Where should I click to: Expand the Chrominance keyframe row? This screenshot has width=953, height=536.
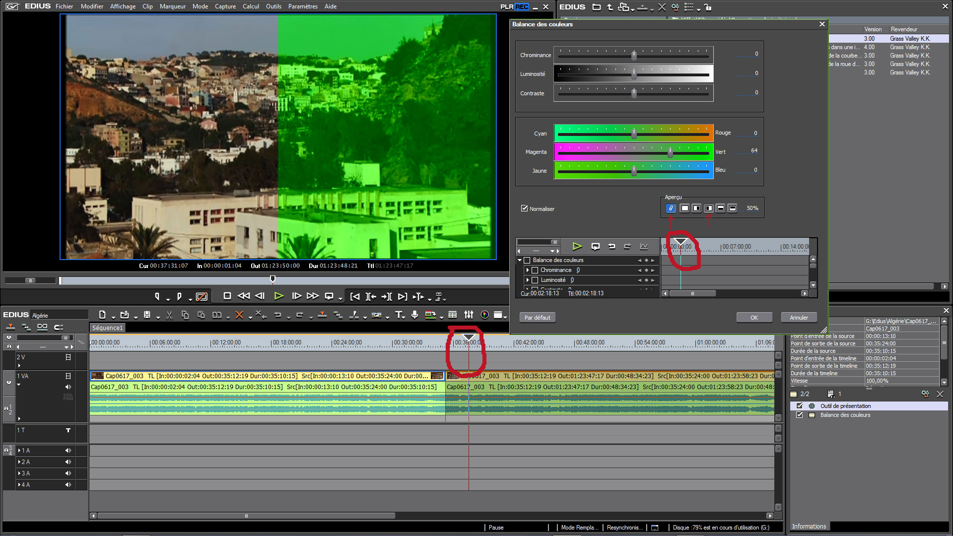tap(527, 270)
